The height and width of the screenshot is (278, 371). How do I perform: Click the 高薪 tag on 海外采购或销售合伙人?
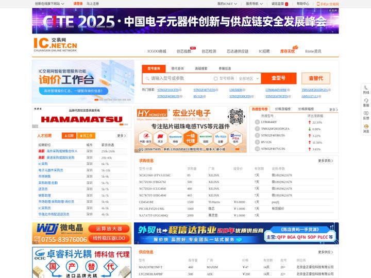[41, 151]
